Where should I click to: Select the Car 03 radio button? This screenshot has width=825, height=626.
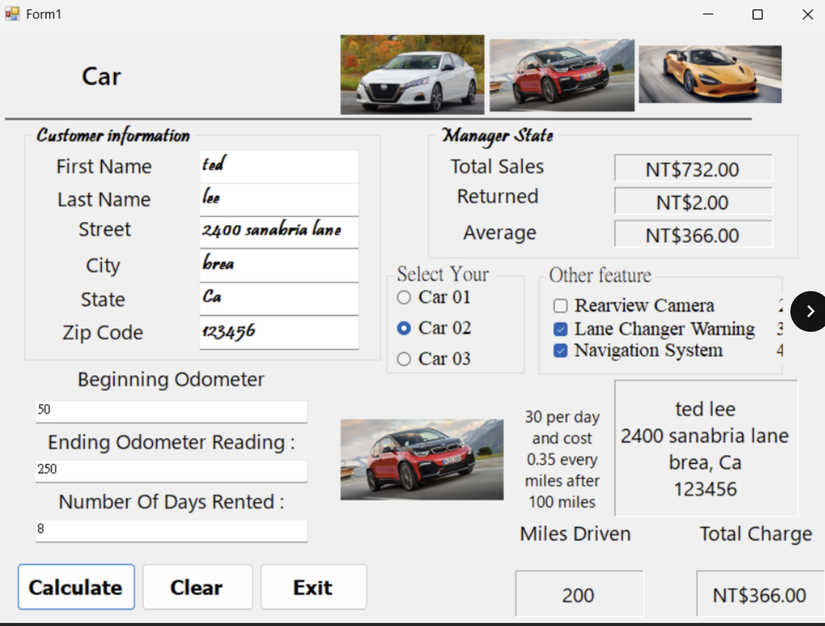point(404,359)
